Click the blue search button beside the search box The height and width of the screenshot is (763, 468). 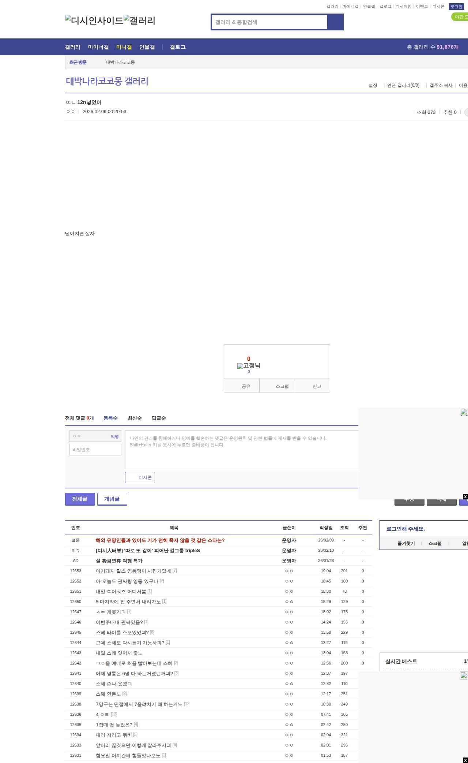335,22
